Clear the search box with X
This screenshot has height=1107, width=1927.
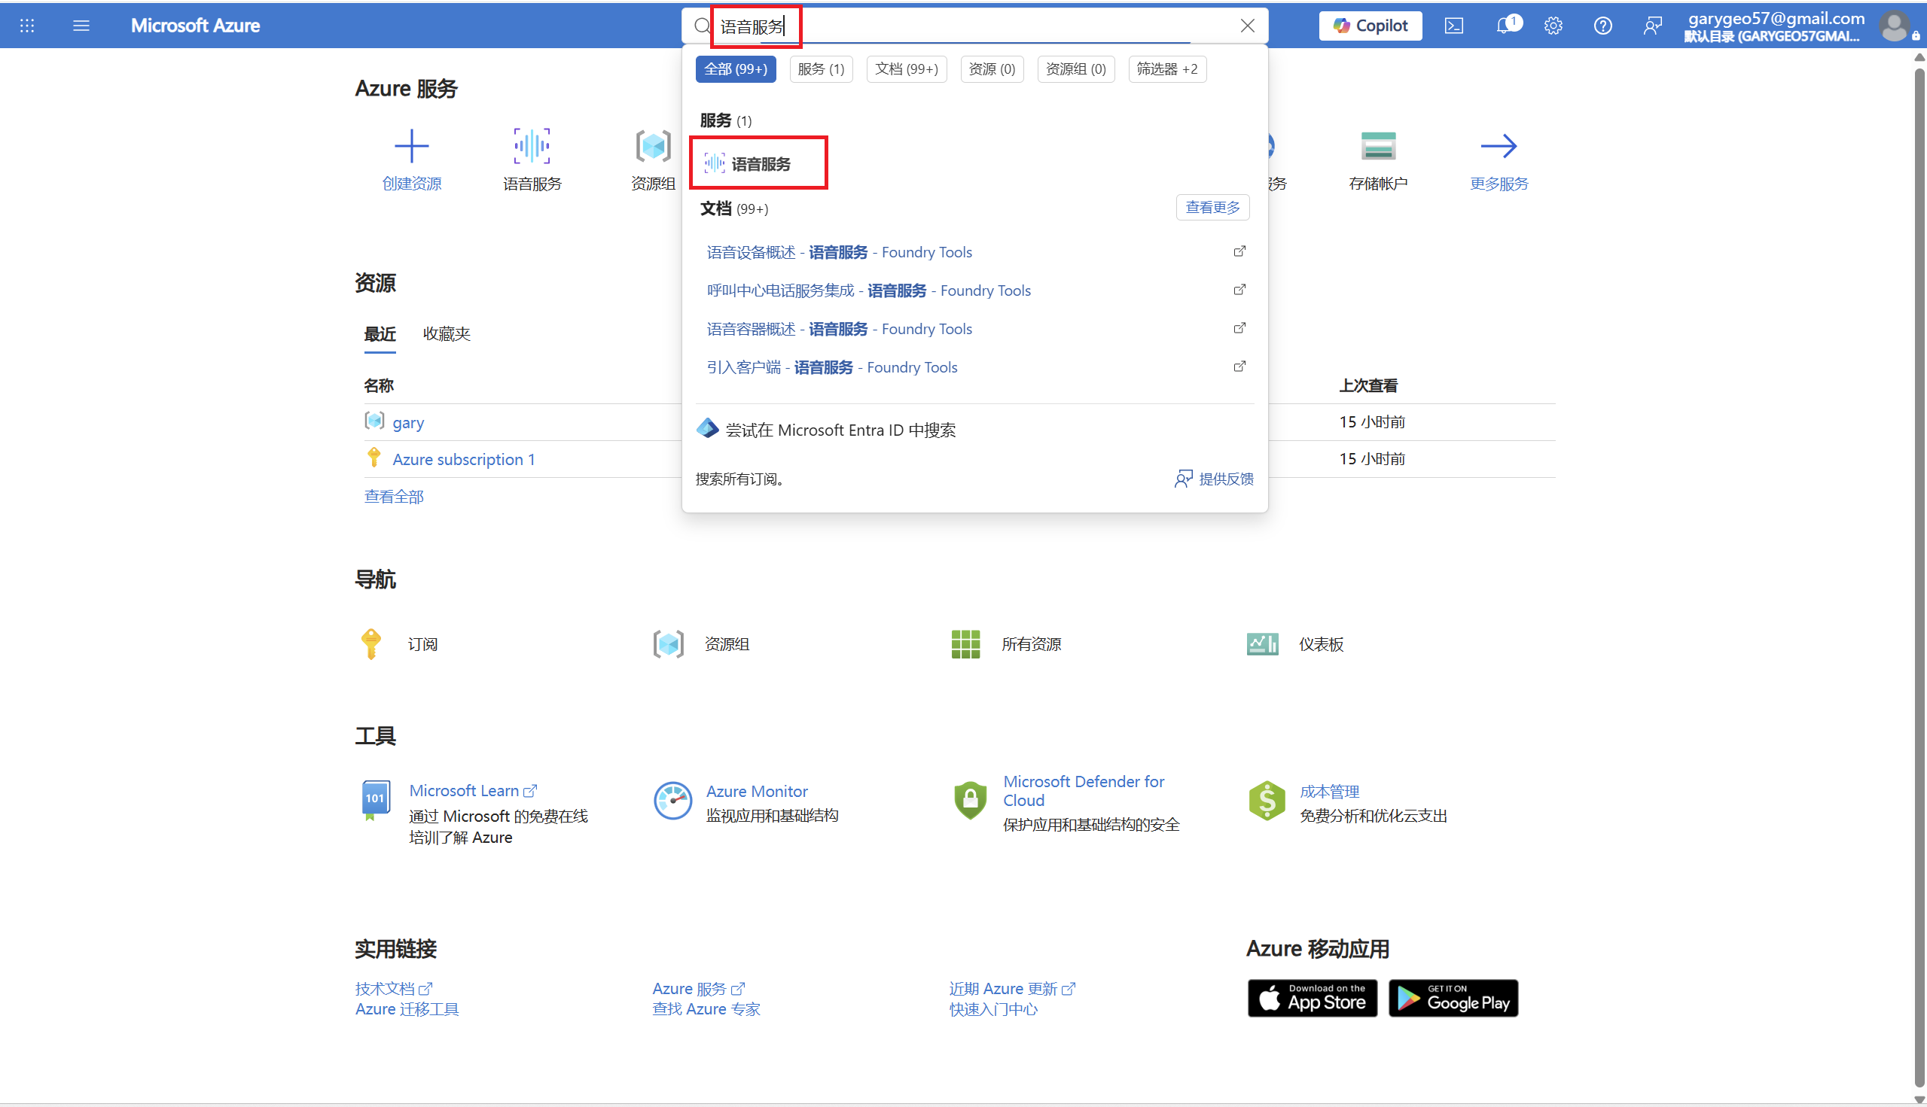pos(1248,26)
